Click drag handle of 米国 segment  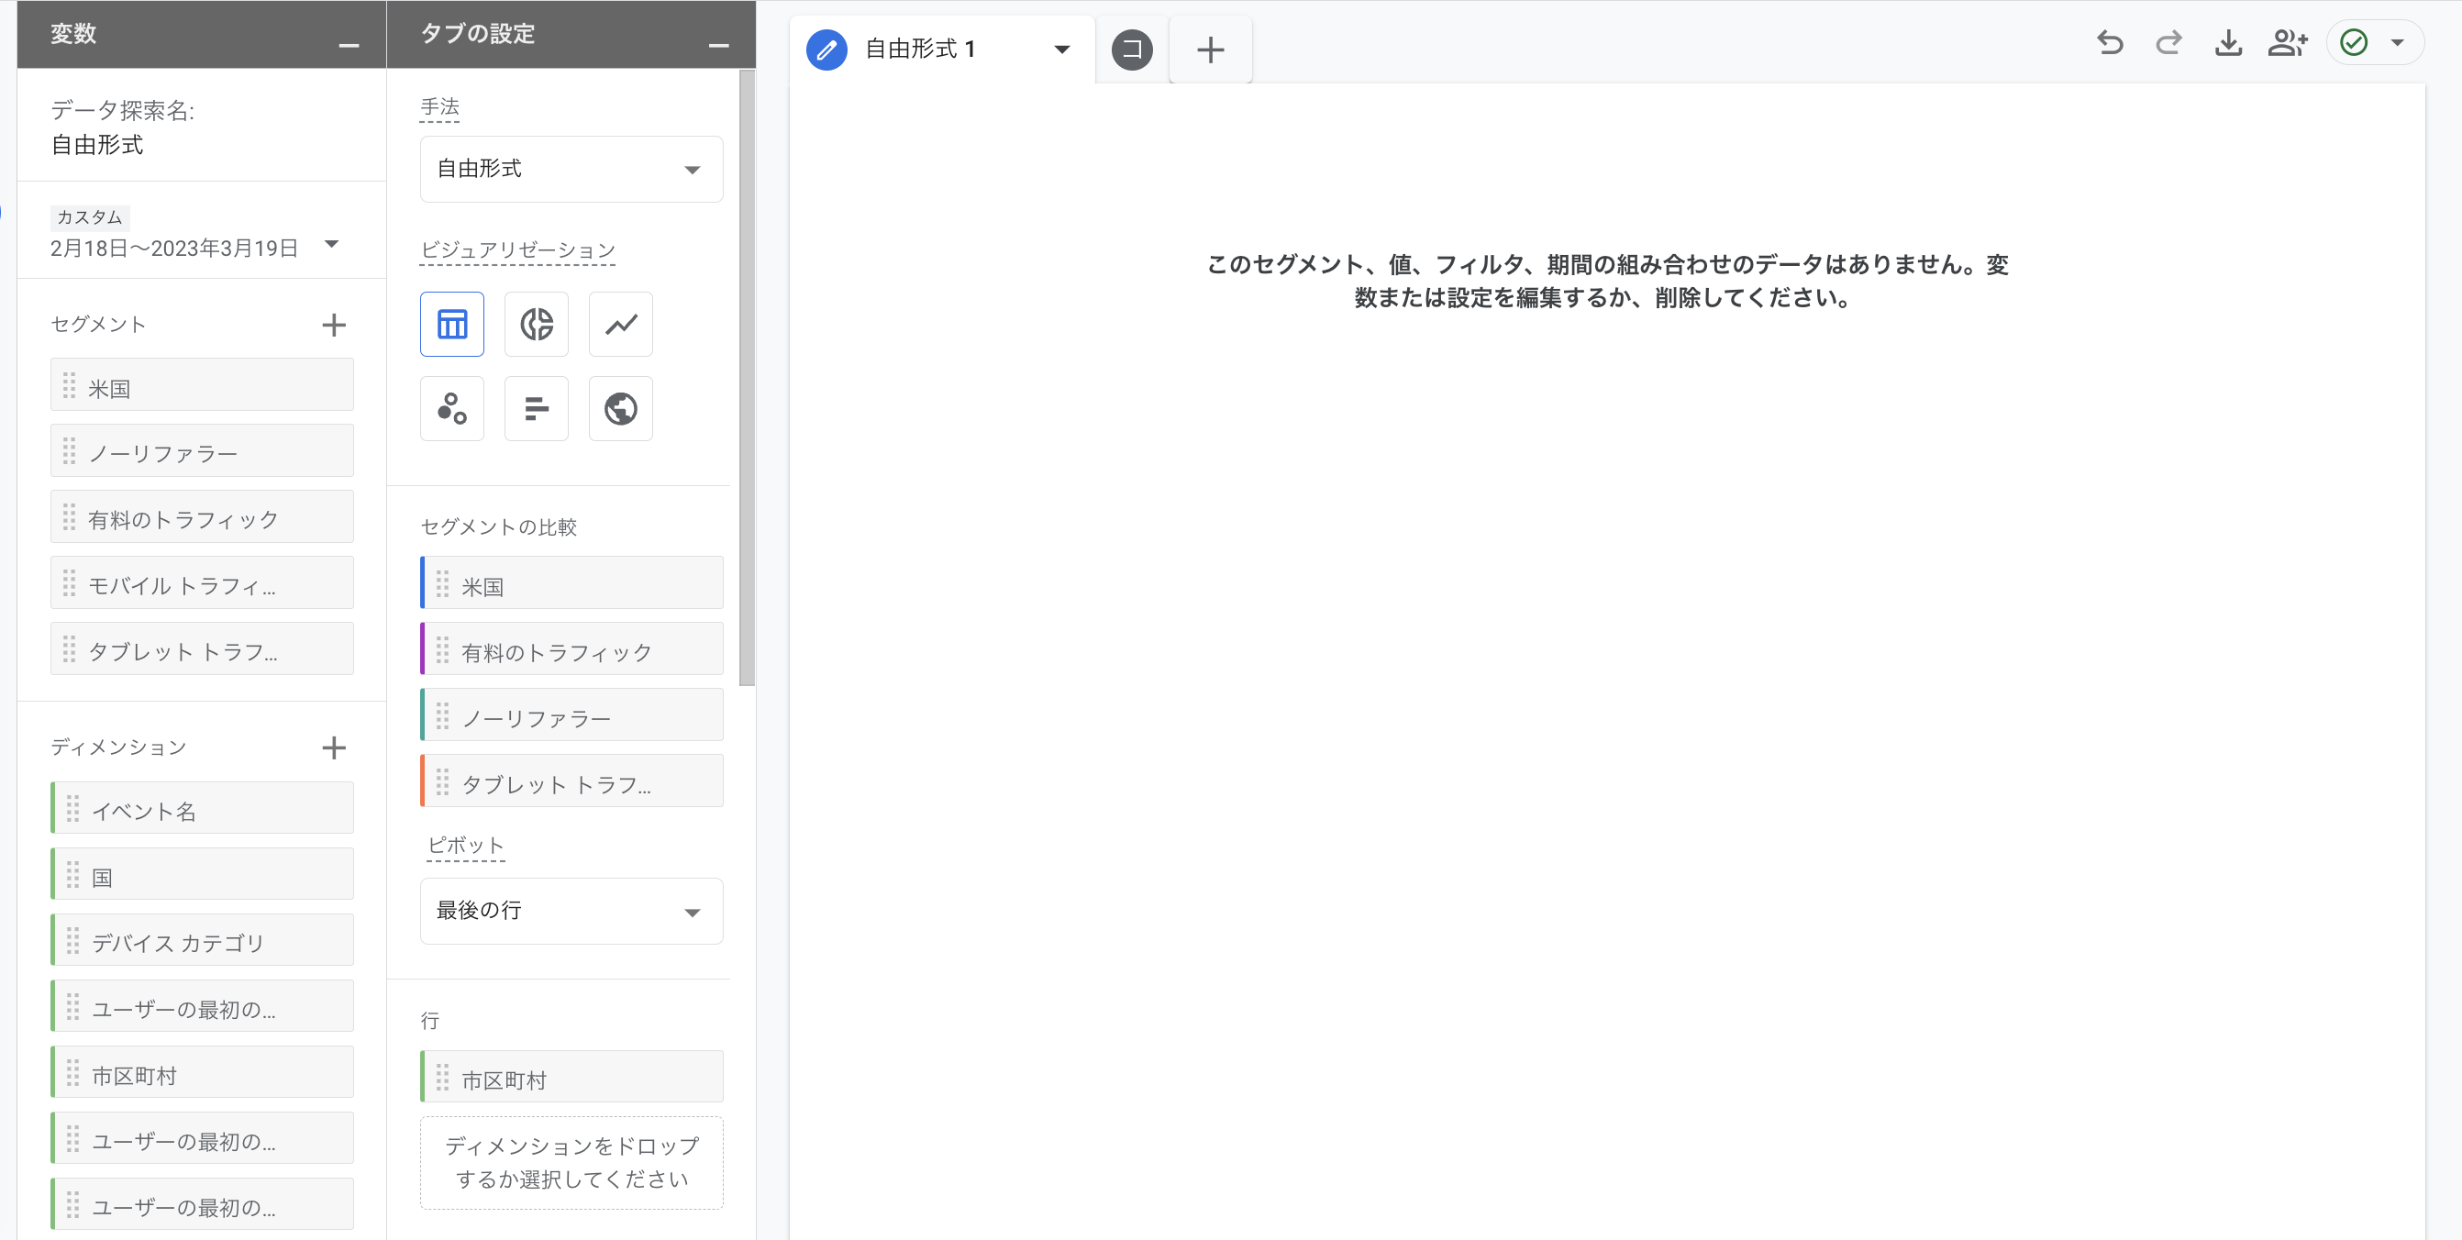69,386
